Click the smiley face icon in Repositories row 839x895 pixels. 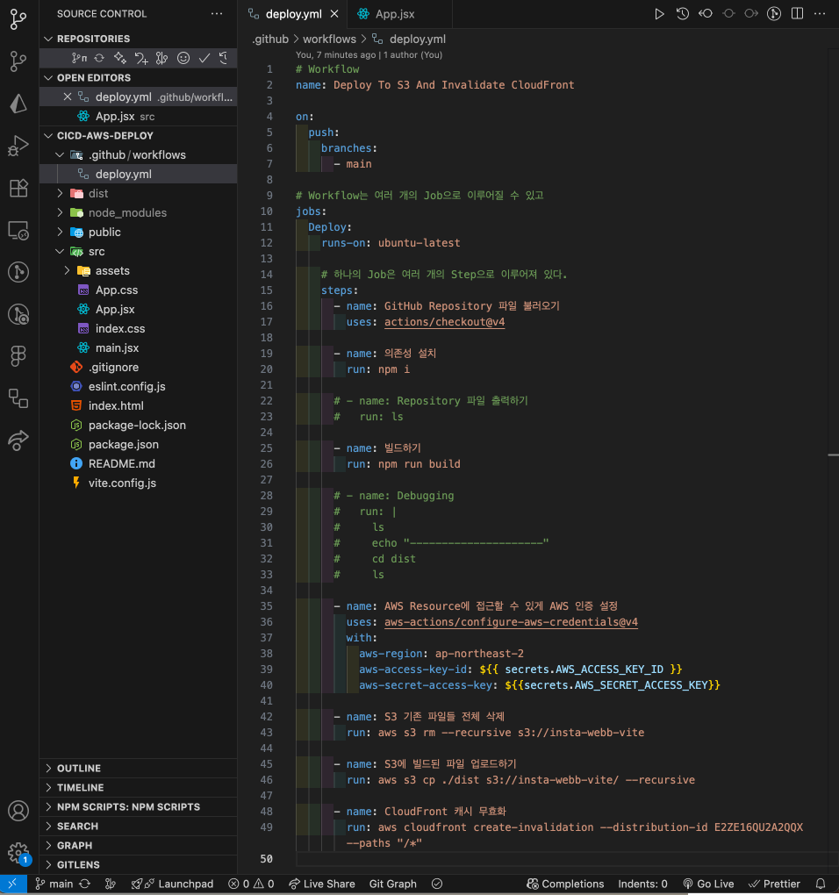pos(183,58)
